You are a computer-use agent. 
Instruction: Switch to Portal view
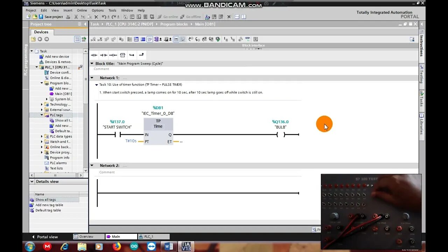click(x=45, y=237)
